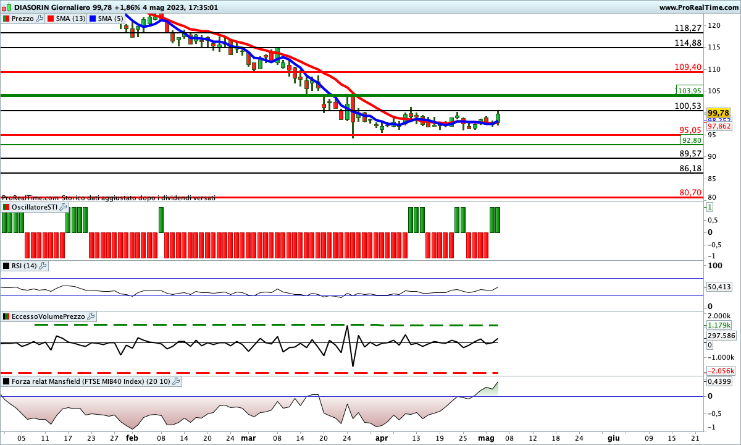Select the RSI (14) panel label
Screen dimensions: 741x445
point(25,266)
